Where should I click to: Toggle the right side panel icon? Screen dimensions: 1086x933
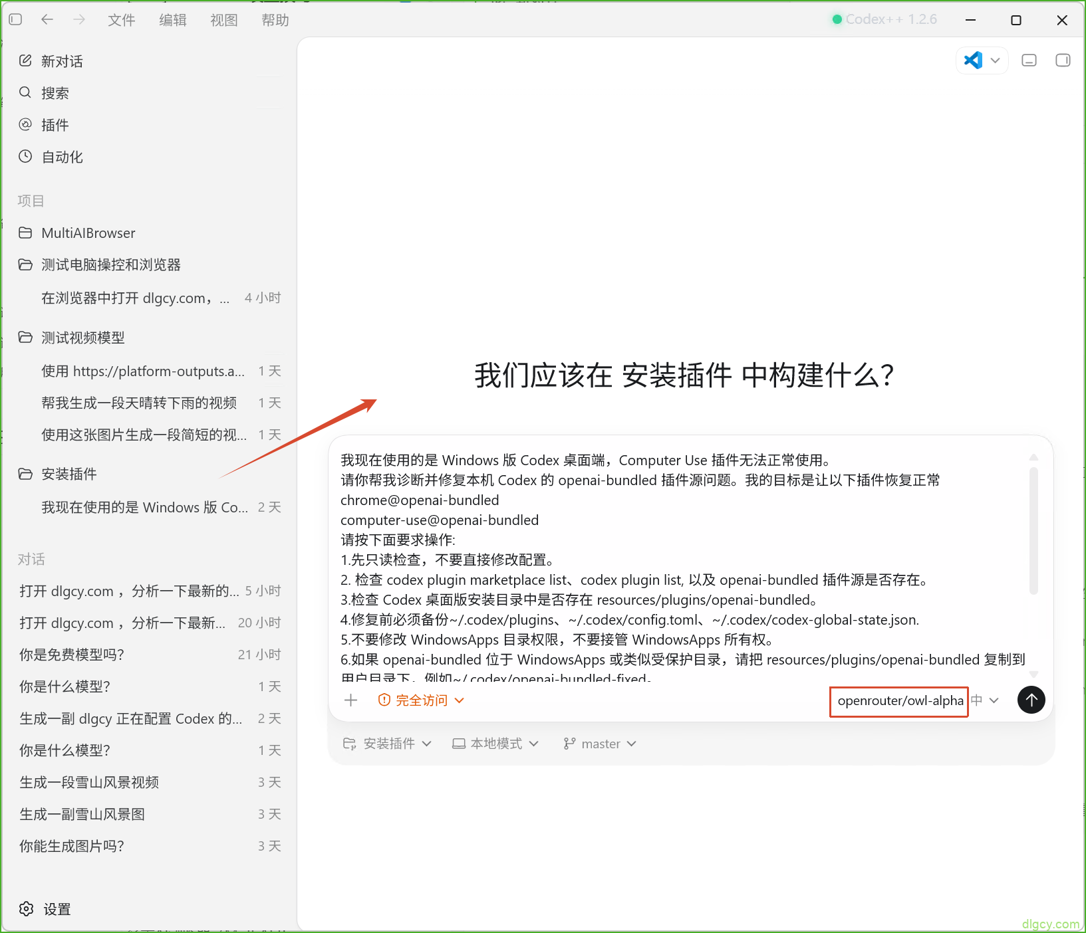pyautogui.click(x=1063, y=60)
